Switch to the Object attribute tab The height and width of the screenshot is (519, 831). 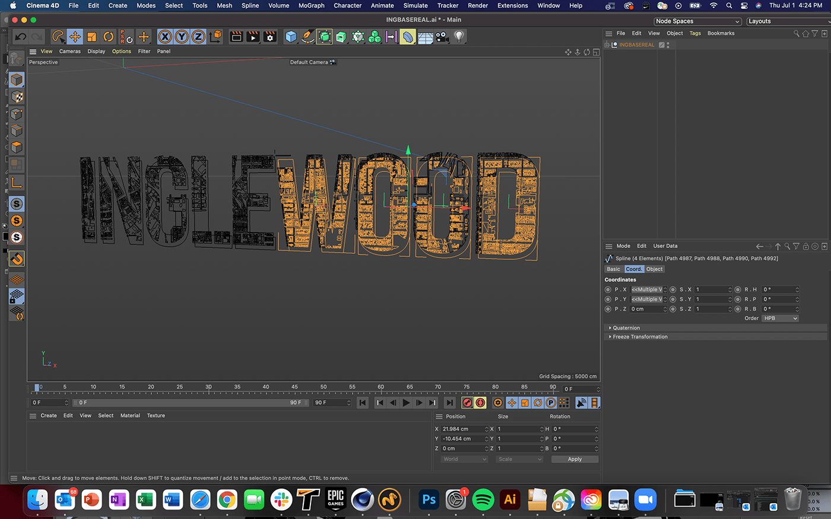655,269
